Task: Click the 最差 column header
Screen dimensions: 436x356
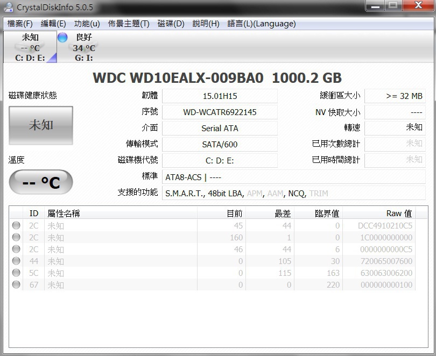Action: pos(270,213)
